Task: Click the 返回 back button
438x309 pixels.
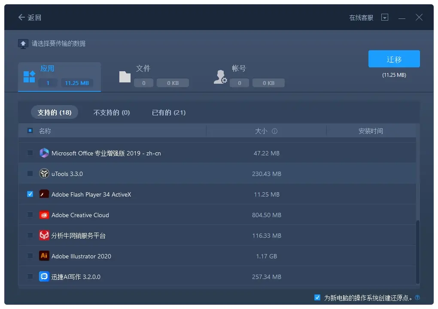Action: 29,17
